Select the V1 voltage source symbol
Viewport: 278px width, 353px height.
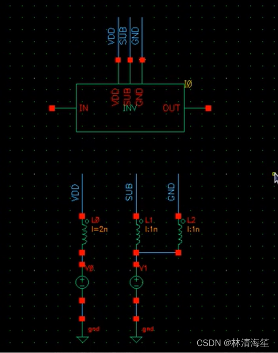pos(136,282)
